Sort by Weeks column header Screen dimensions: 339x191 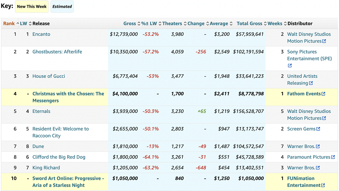[x=275, y=24]
